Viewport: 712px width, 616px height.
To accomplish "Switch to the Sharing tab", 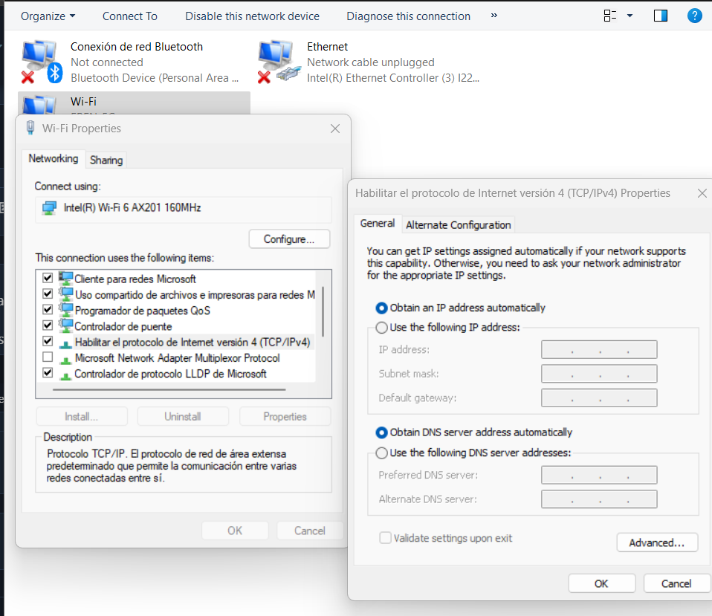I will point(106,160).
